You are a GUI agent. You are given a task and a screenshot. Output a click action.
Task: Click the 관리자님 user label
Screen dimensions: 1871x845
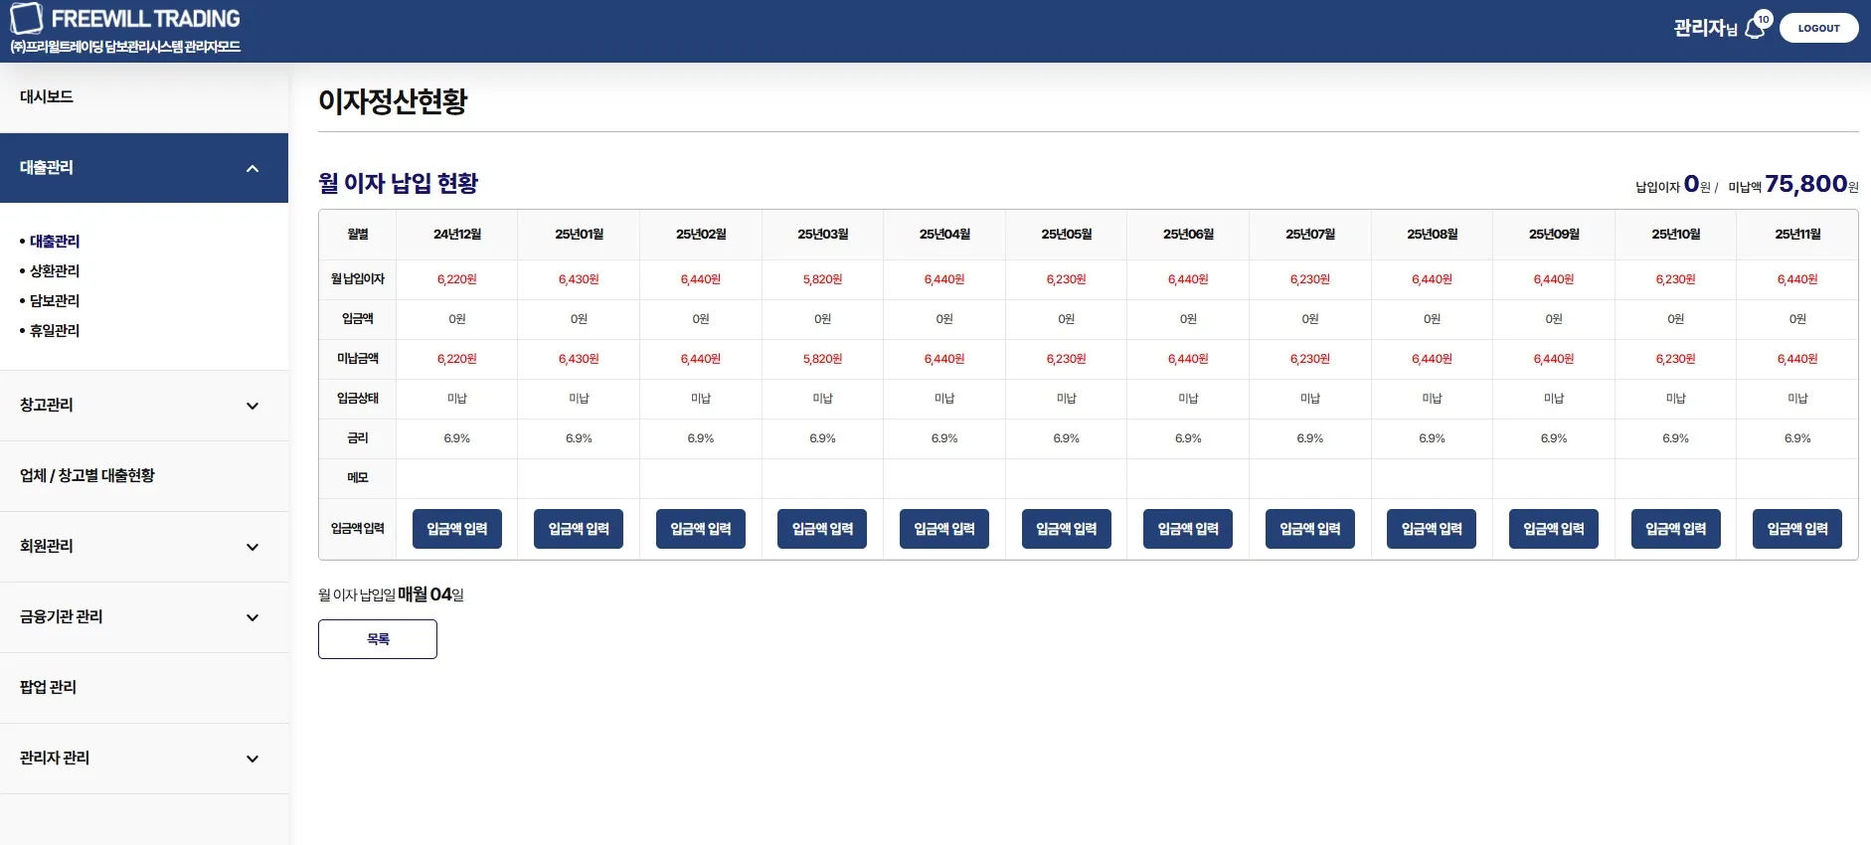coord(1705,29)
